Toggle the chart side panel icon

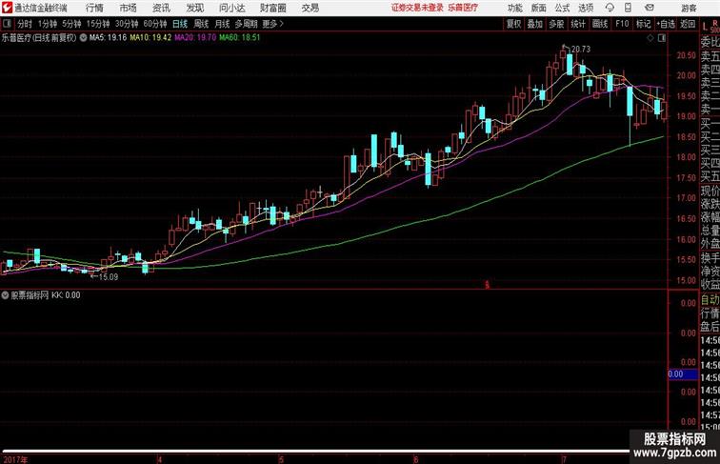tap(662, 38)
